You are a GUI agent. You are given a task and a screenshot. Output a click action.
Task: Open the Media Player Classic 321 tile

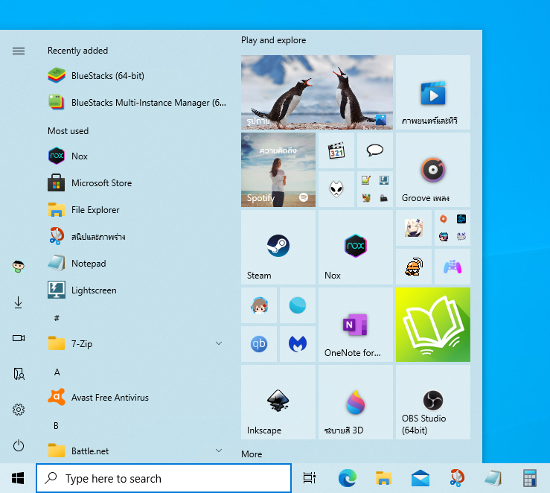click(x=336, y=150)
